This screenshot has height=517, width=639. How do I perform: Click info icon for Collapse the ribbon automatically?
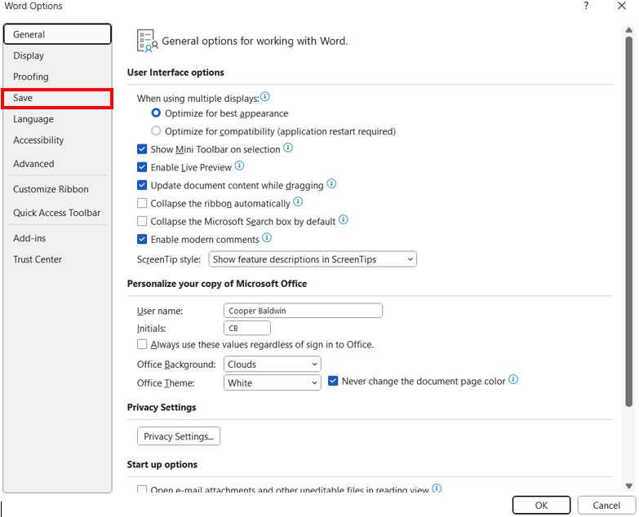[299, 201]
